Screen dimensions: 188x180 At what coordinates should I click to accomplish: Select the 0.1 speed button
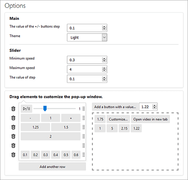(25, 155)
